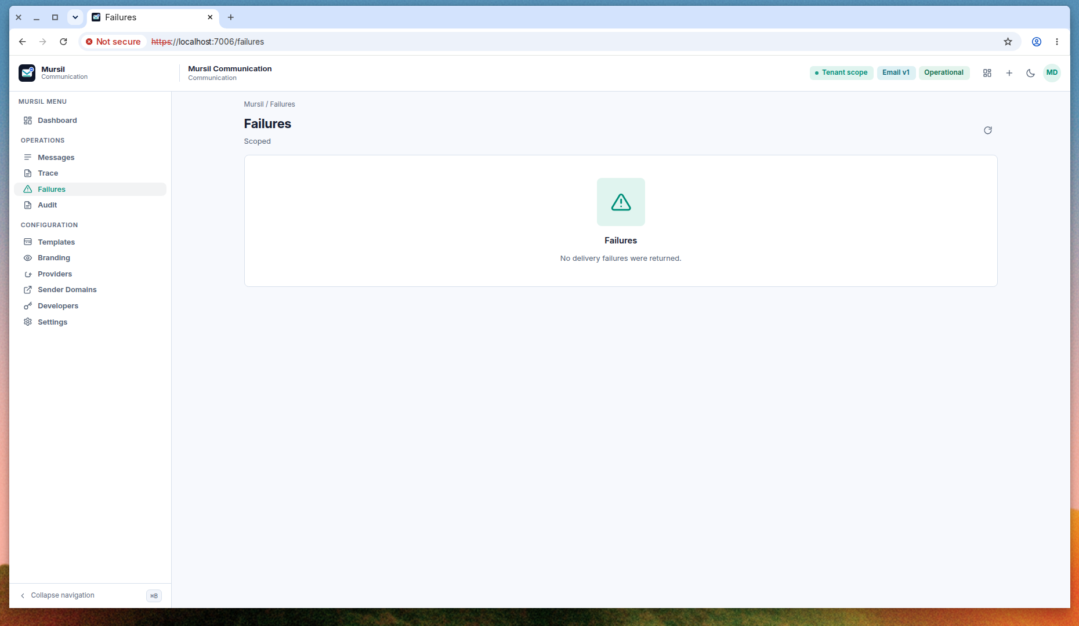Open the Audit page

(90, 205)
